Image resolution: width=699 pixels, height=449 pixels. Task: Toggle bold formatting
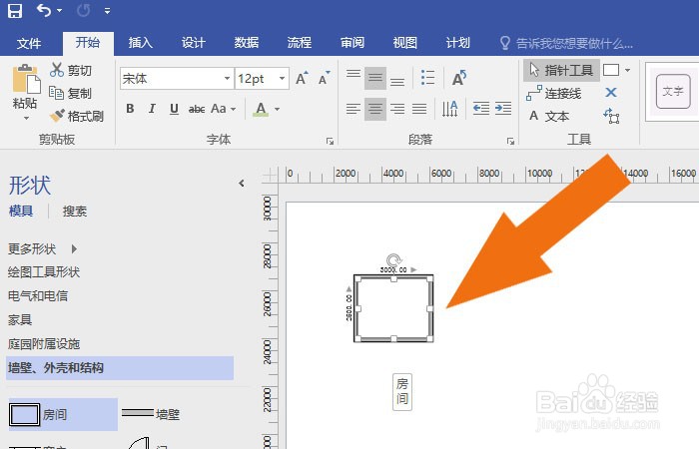[x=130, y=109]
